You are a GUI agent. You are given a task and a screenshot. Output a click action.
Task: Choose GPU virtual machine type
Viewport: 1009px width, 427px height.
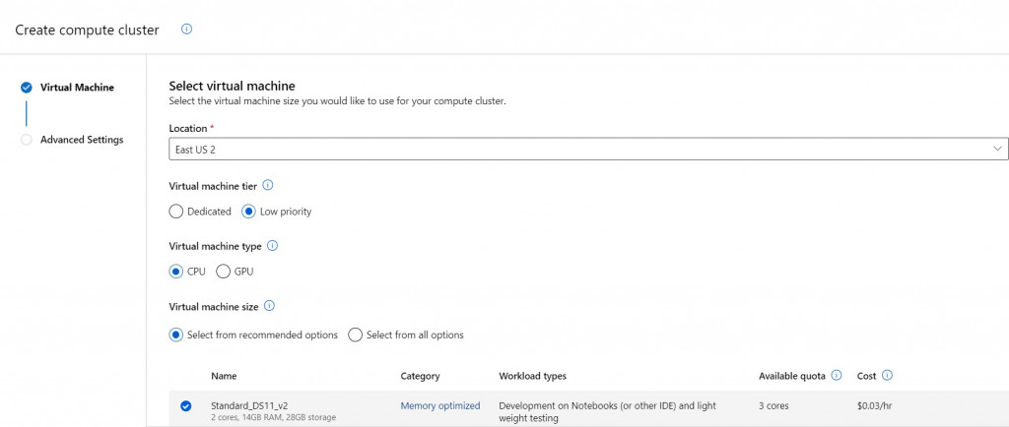point(223,272)
